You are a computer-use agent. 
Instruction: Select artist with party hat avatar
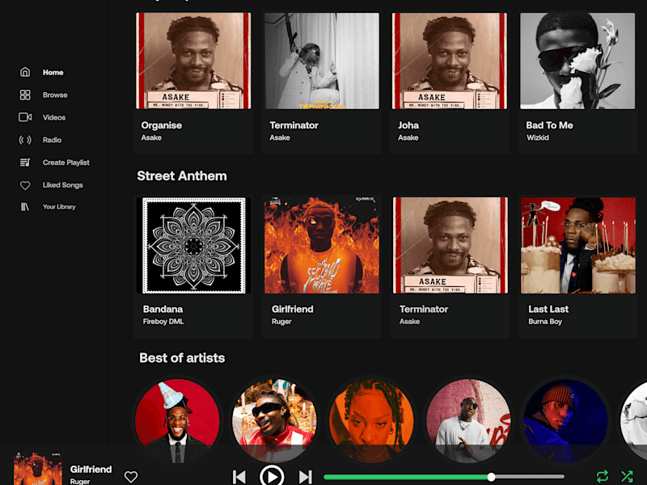pos(177,420)
